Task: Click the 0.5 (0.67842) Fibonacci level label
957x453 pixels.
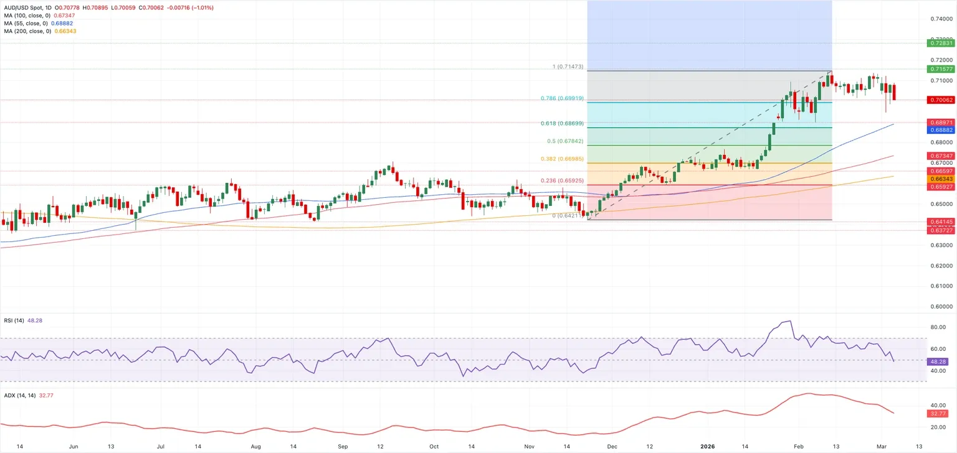Action: [565, 141]
